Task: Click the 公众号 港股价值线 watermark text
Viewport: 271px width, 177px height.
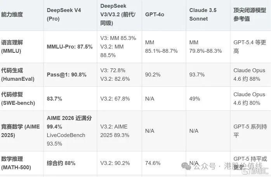Action: [228, 166]
